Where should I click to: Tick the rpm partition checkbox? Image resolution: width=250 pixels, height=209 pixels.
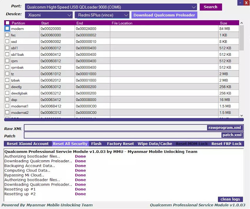pyautogui.click(x=7, y=61)
